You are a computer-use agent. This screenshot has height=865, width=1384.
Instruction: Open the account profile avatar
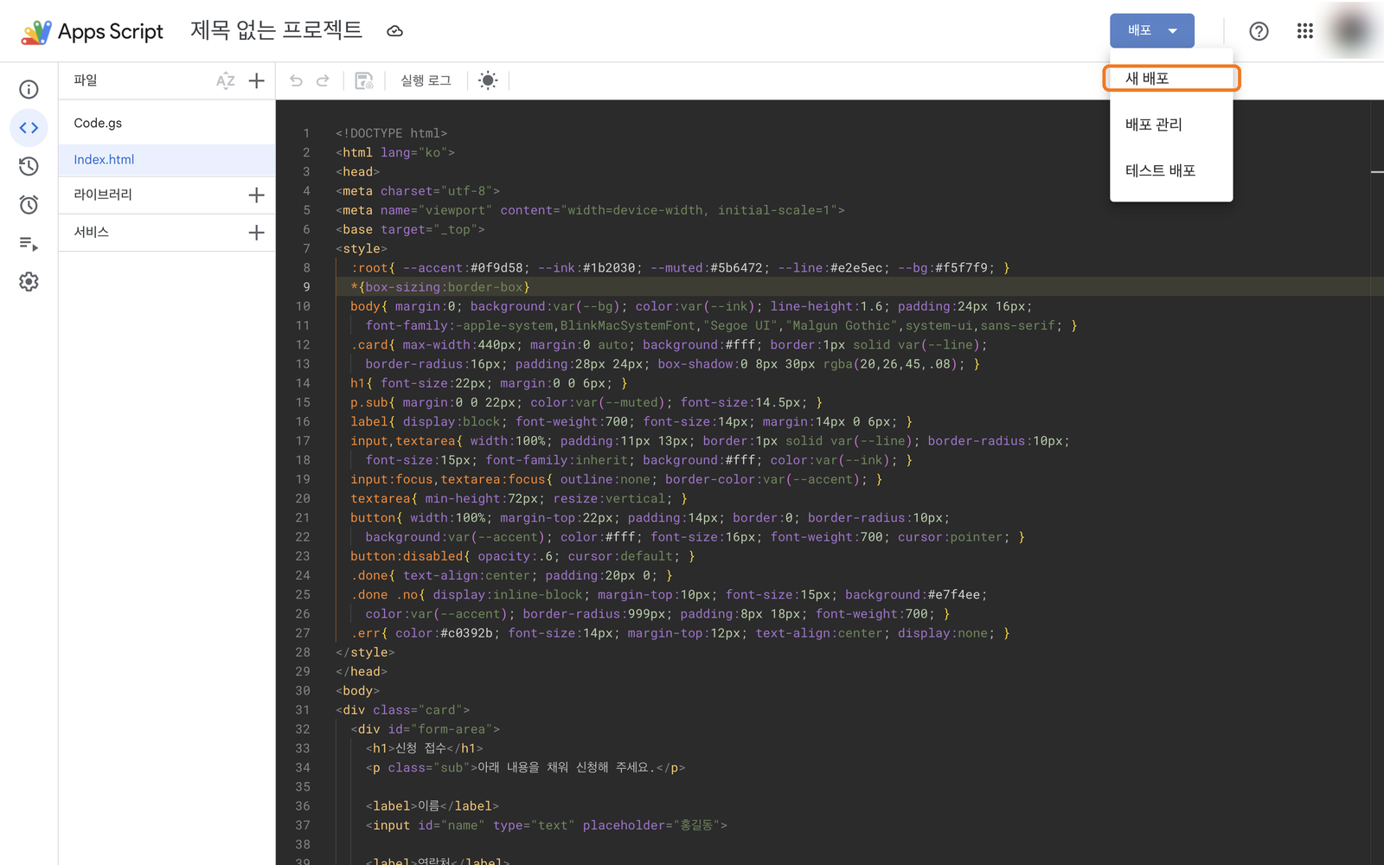pos(1351,31)
